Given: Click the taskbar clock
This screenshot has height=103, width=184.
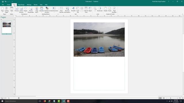Looking at the screenshot, I should (176, 101).
